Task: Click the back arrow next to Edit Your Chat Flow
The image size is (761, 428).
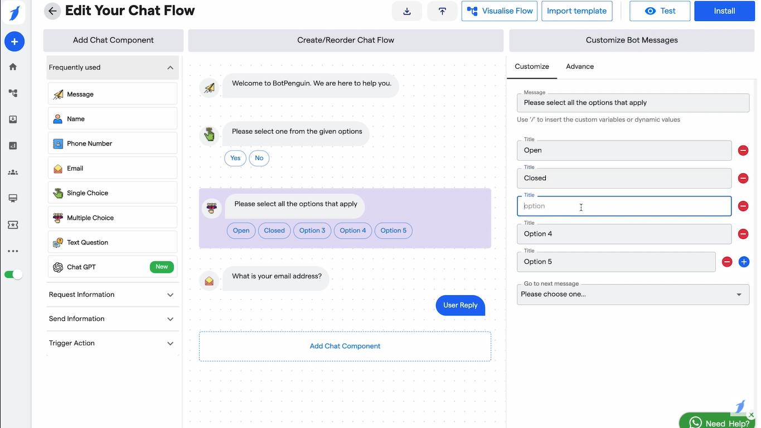Action: coord(52,11)
